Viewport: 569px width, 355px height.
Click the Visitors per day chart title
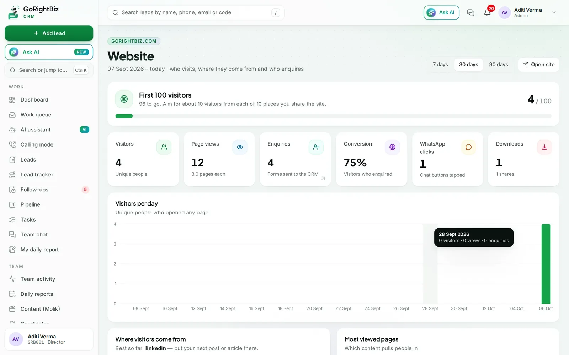[137, 203]
